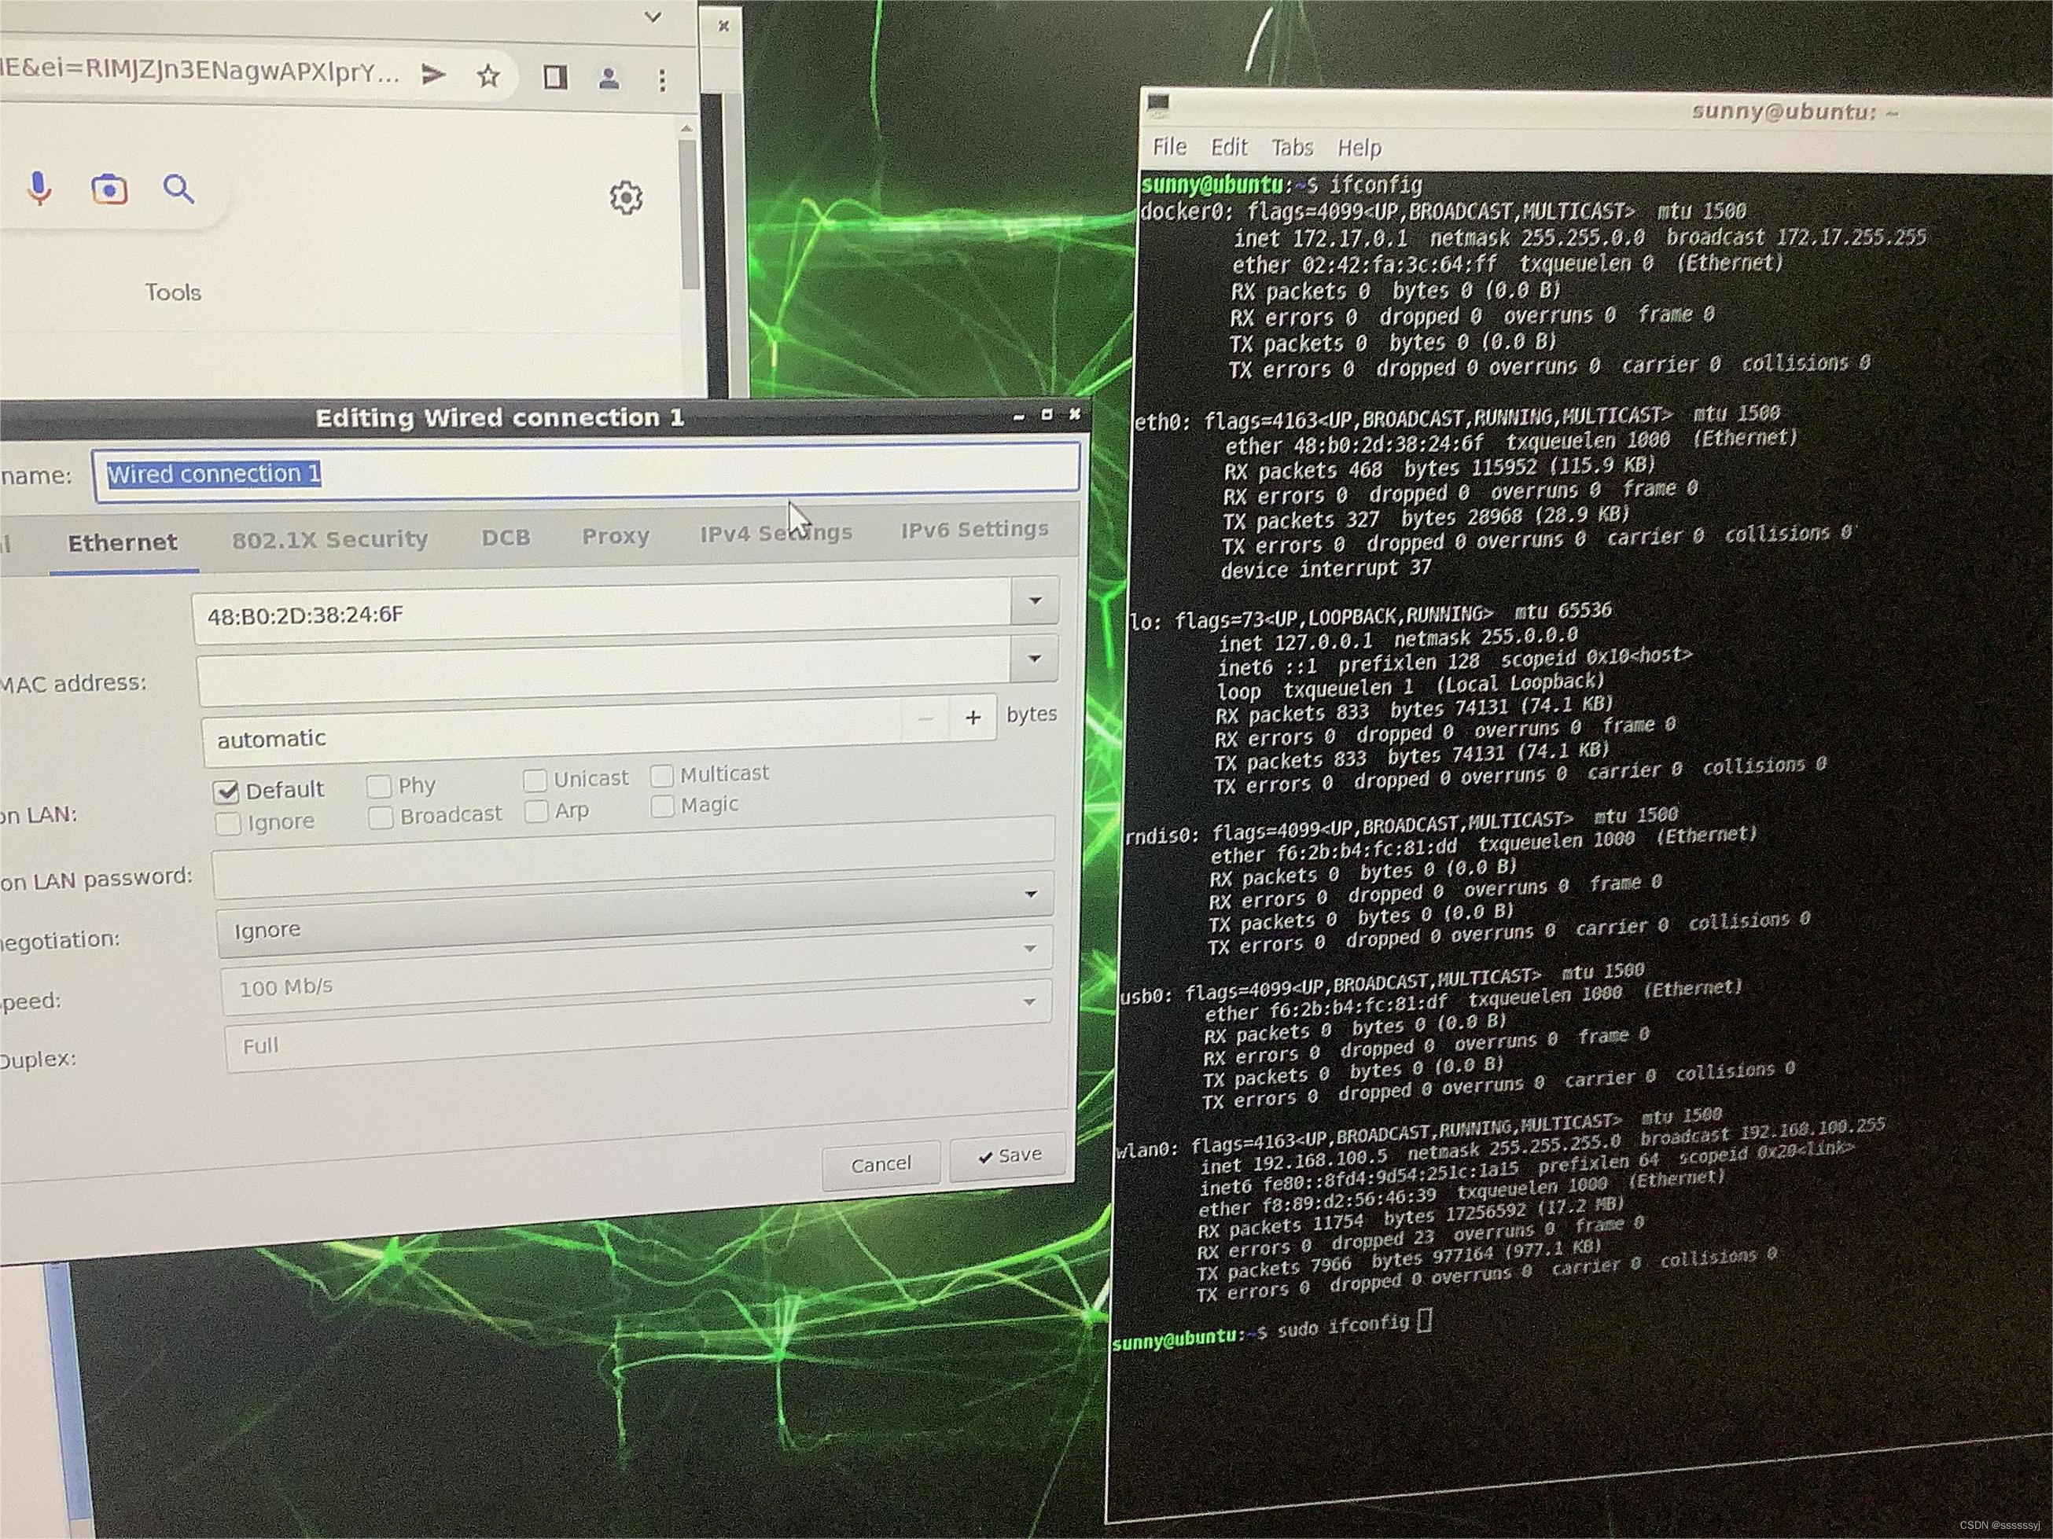Enable the Unicast checkbox
2053x1539 pixels.
click(x=535, y=781)
